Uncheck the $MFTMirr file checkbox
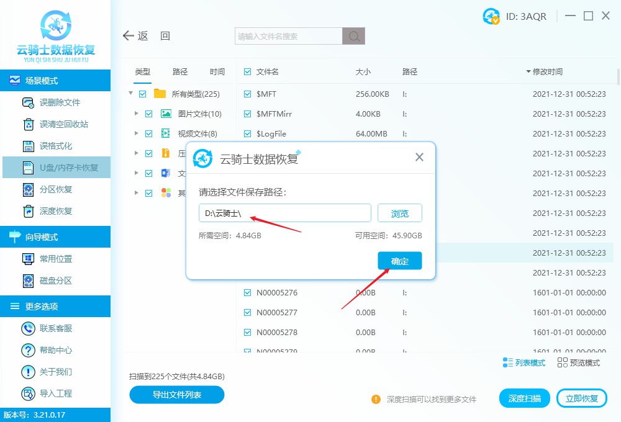Screen dimensions: 621x422 coord(248,114)
